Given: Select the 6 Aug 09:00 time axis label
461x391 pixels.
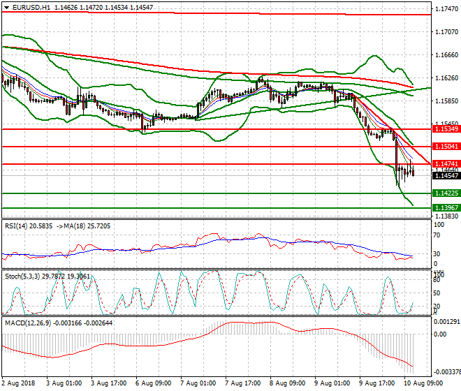Looking at the screenshot, I should [153, 383].
